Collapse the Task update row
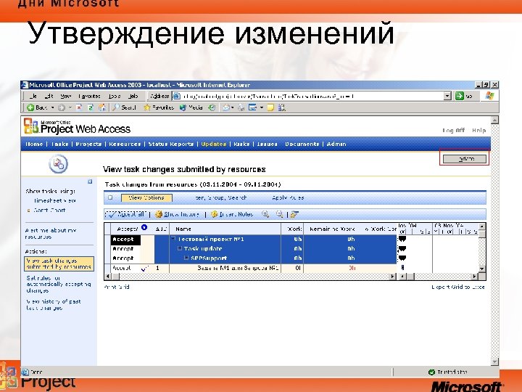The width and height of the screenshot is (522, 392). point(180,248)
